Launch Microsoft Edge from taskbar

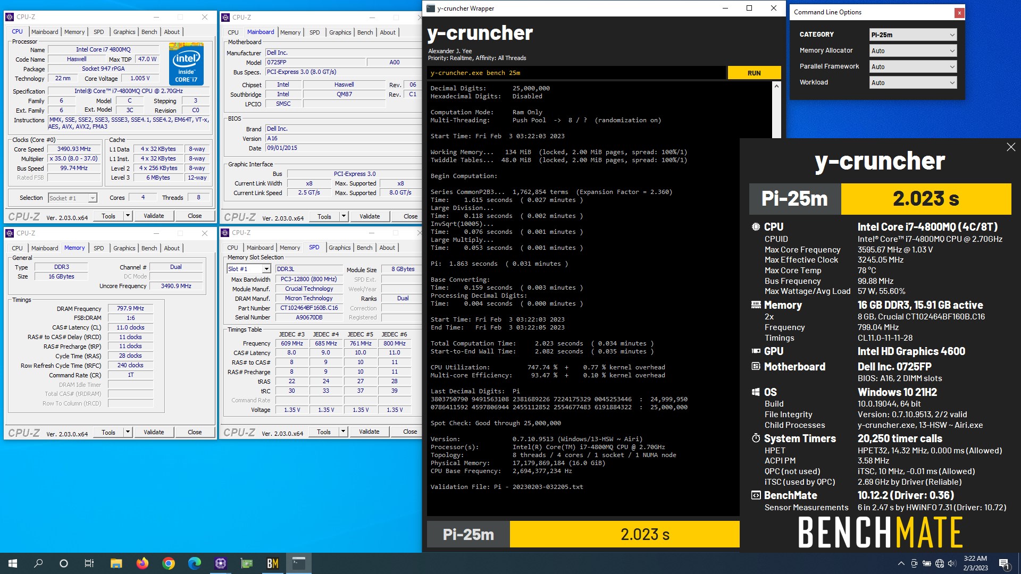(195, 563)
